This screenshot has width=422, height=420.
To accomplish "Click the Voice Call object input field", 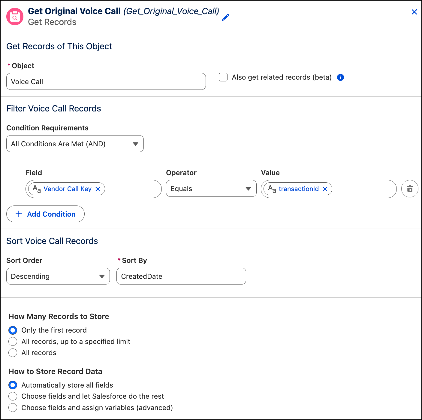I will coord(106,81).
